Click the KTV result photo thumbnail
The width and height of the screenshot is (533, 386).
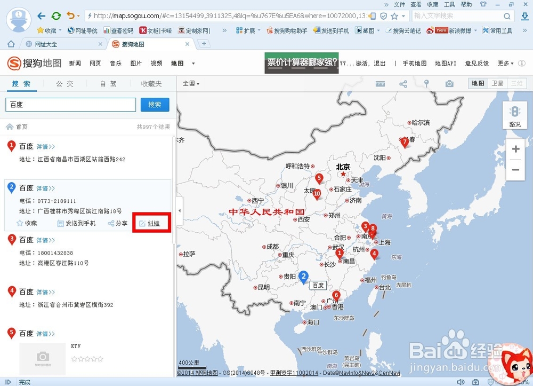[43, 359]
